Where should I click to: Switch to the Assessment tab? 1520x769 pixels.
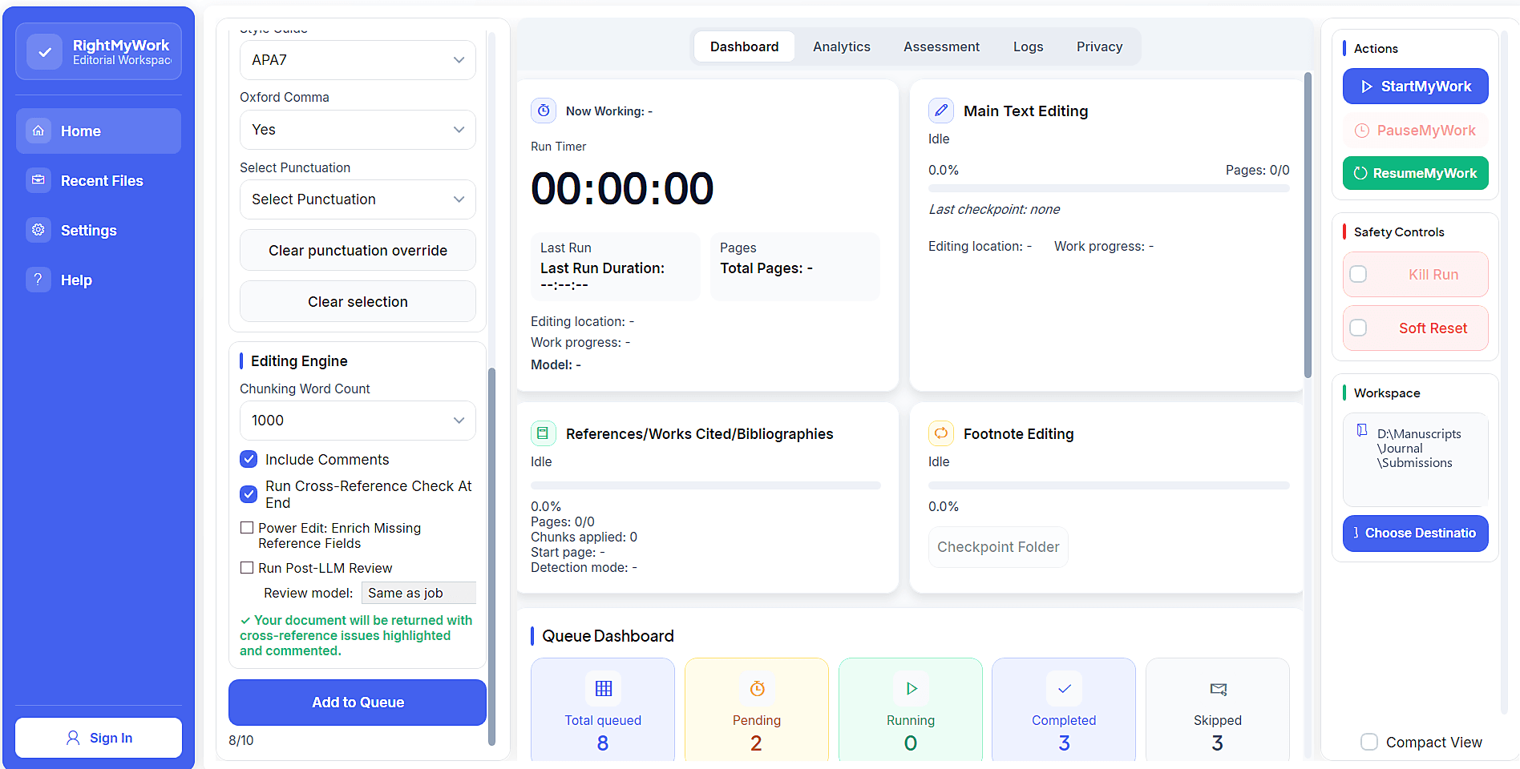[941, 46]
